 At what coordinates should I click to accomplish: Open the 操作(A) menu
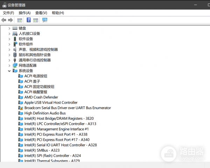[24, 13]
